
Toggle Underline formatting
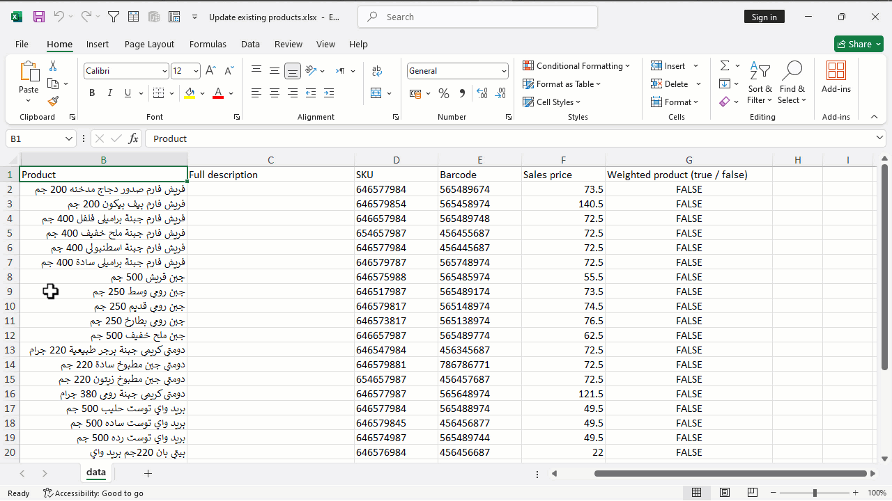click(x=128, y=93)
